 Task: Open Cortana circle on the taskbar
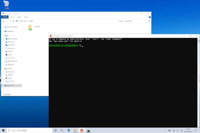(55, 130)
